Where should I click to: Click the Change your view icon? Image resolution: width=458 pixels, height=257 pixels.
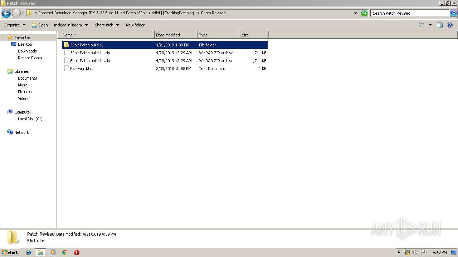422,25
